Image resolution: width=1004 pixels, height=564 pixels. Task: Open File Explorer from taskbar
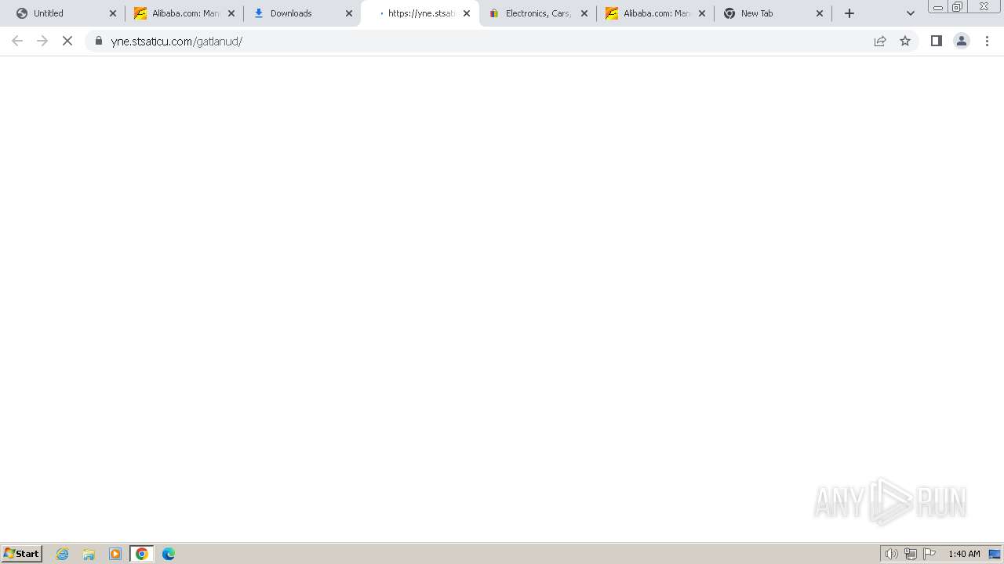[89, 554]
